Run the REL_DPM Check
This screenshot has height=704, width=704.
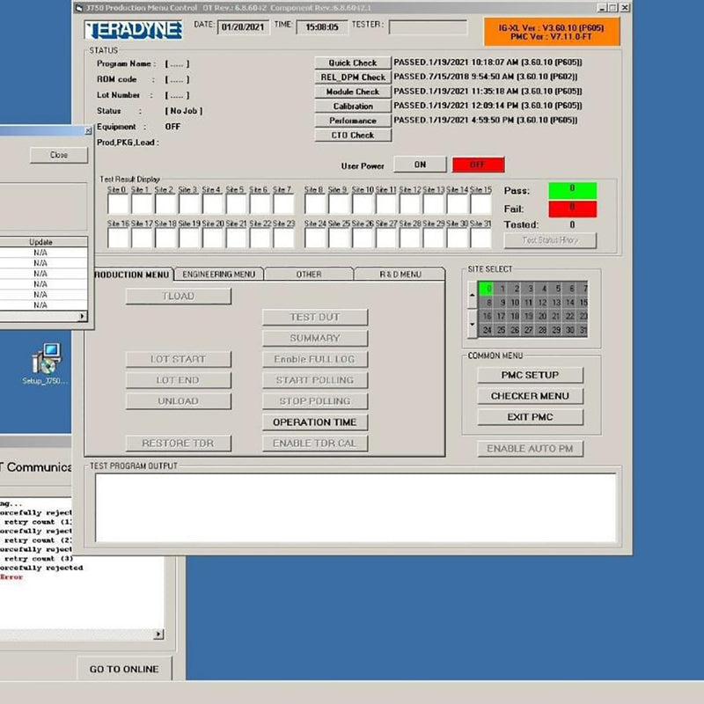point(353,77)
